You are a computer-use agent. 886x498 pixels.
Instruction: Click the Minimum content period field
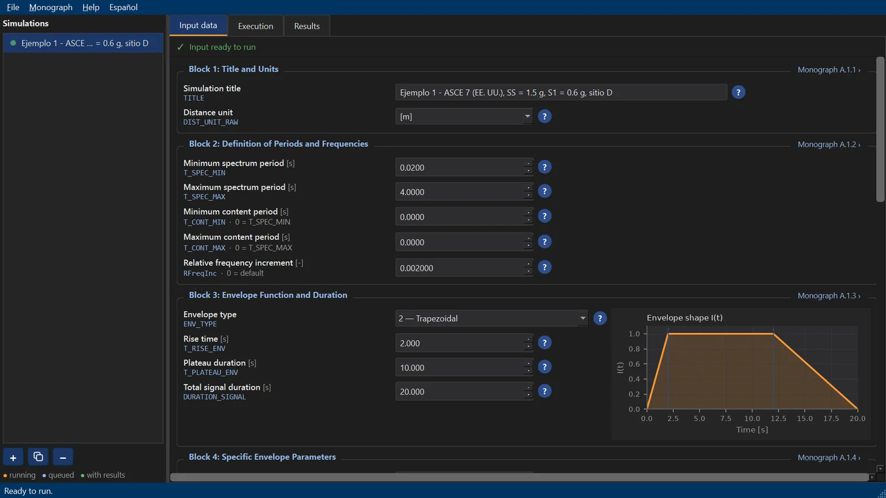coord(464,217)
